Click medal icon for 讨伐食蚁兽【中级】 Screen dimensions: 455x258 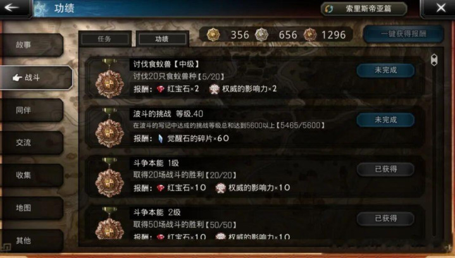(x=109, y=79)
